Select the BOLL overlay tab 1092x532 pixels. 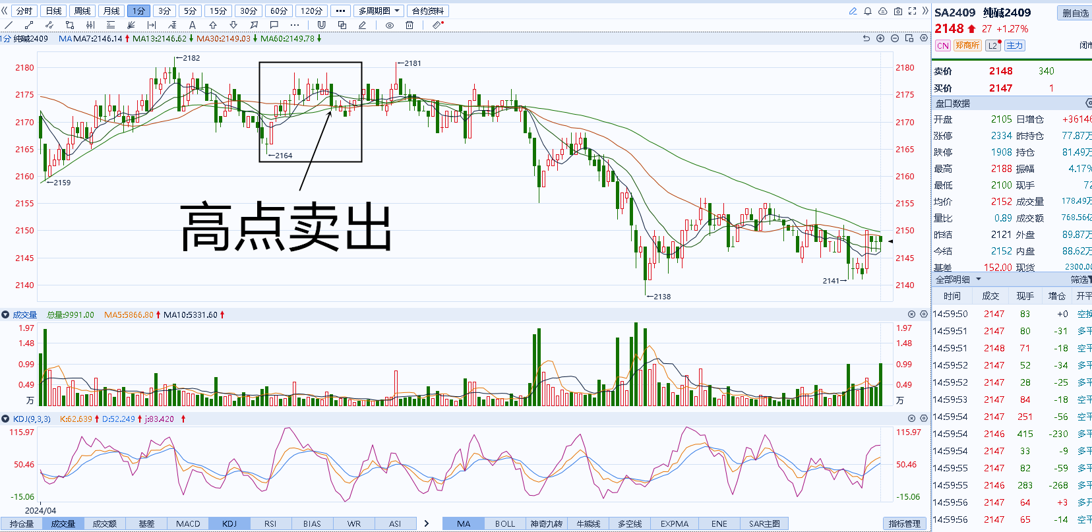(505, 523)
